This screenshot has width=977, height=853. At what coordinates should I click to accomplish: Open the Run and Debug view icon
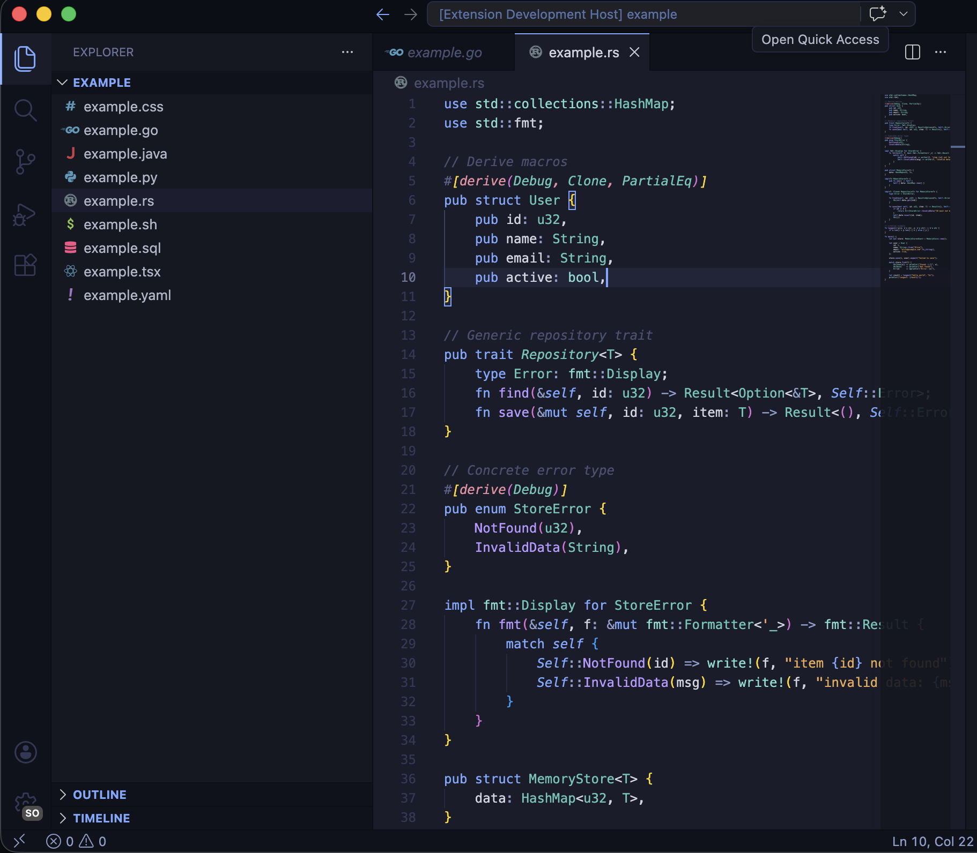[x=25, y=214]
